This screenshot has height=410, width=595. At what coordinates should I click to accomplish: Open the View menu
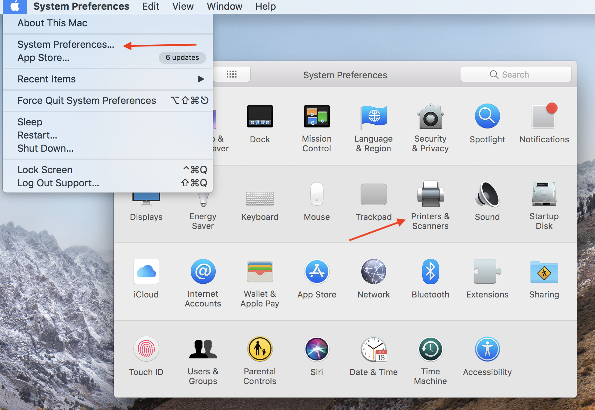click(x=183, y=6)
